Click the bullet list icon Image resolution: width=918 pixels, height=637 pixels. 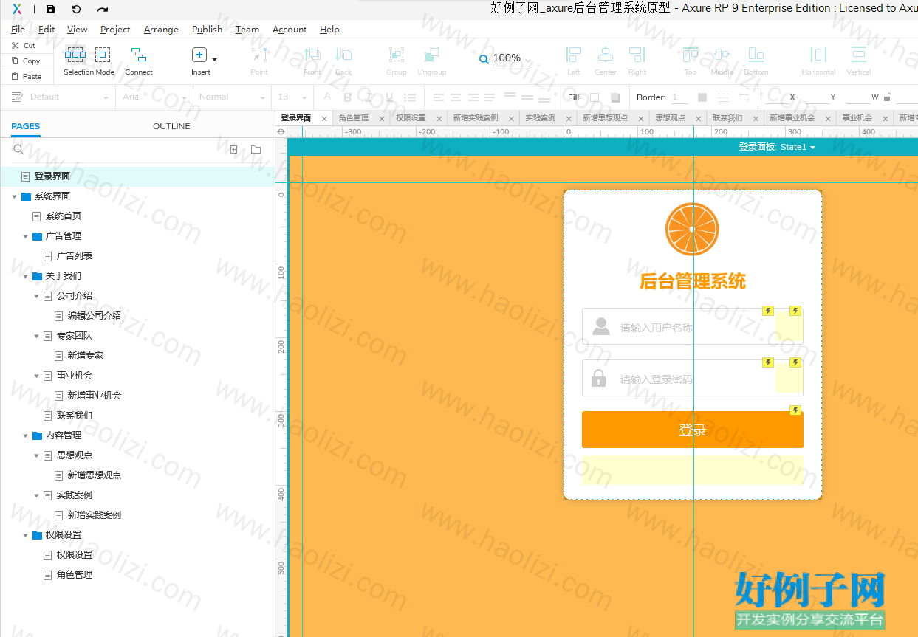point(410,97)
